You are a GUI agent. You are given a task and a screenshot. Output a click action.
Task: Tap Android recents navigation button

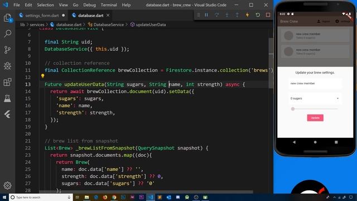[336, 142]
